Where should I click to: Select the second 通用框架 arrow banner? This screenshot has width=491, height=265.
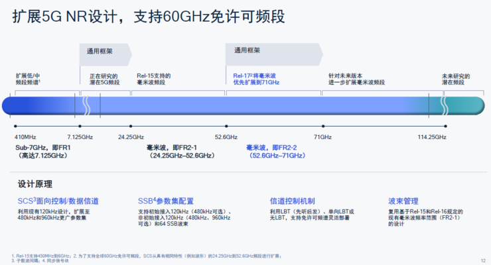pyautogui.click(x=274, y=54)
